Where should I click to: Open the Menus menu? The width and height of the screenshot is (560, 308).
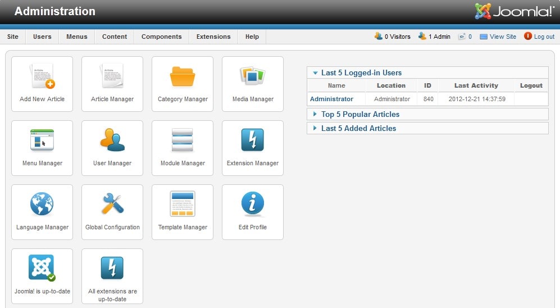point(77,37)
